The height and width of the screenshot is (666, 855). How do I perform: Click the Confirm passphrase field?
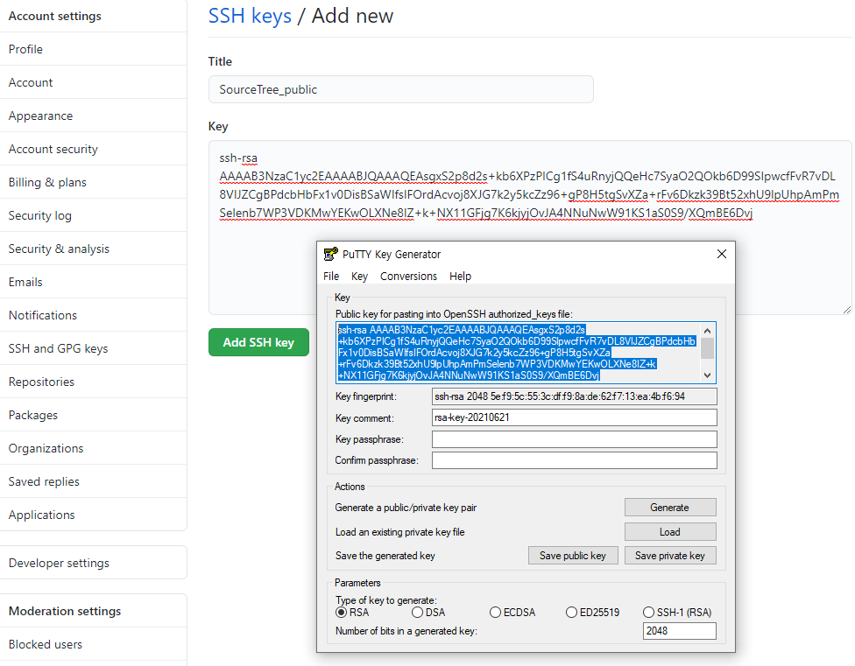point(574,460)
